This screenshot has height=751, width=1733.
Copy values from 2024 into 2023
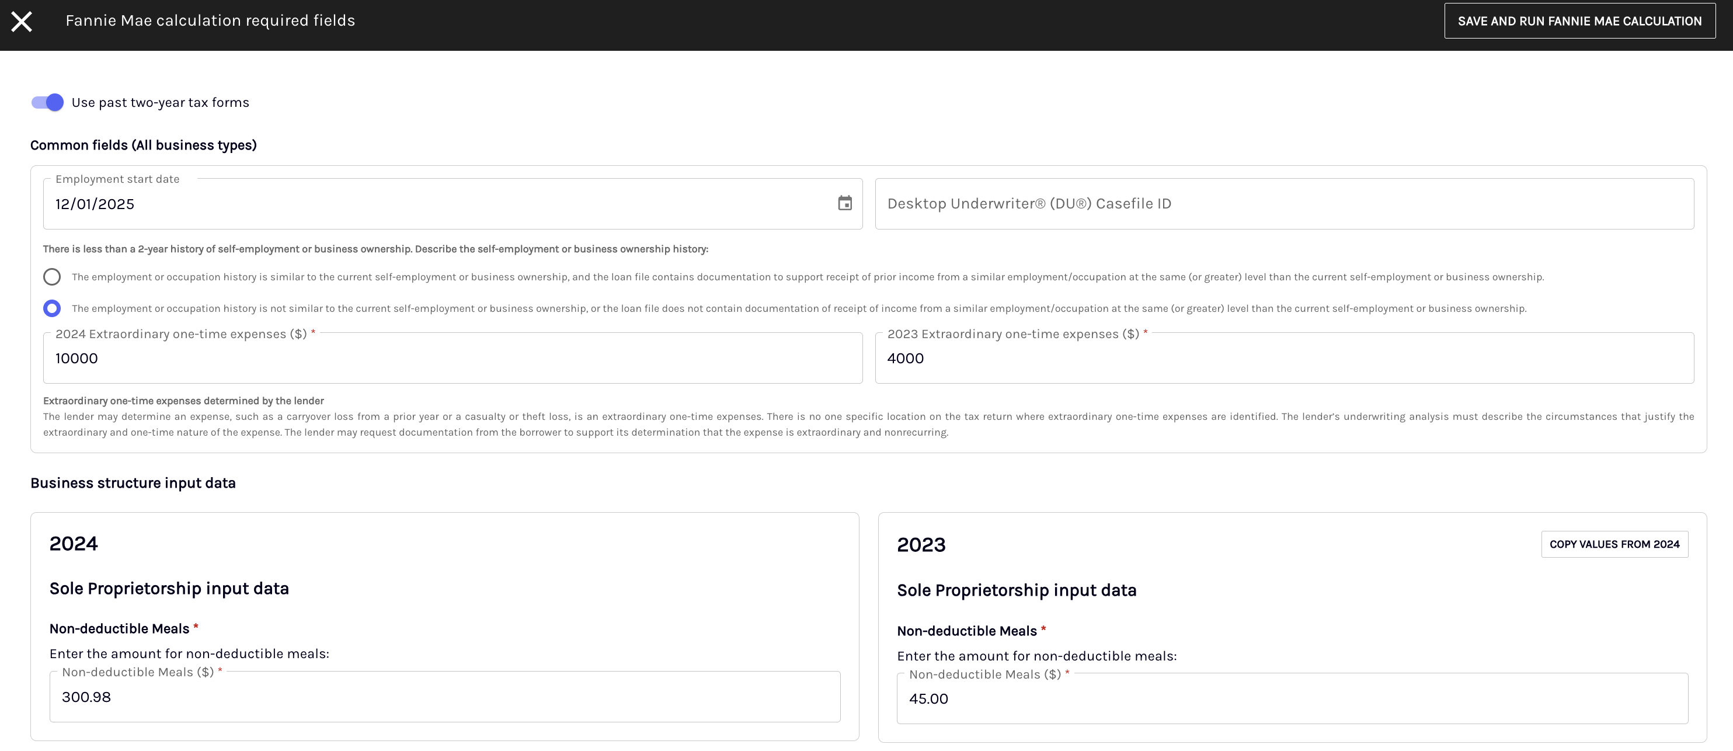pos(1614,544)
